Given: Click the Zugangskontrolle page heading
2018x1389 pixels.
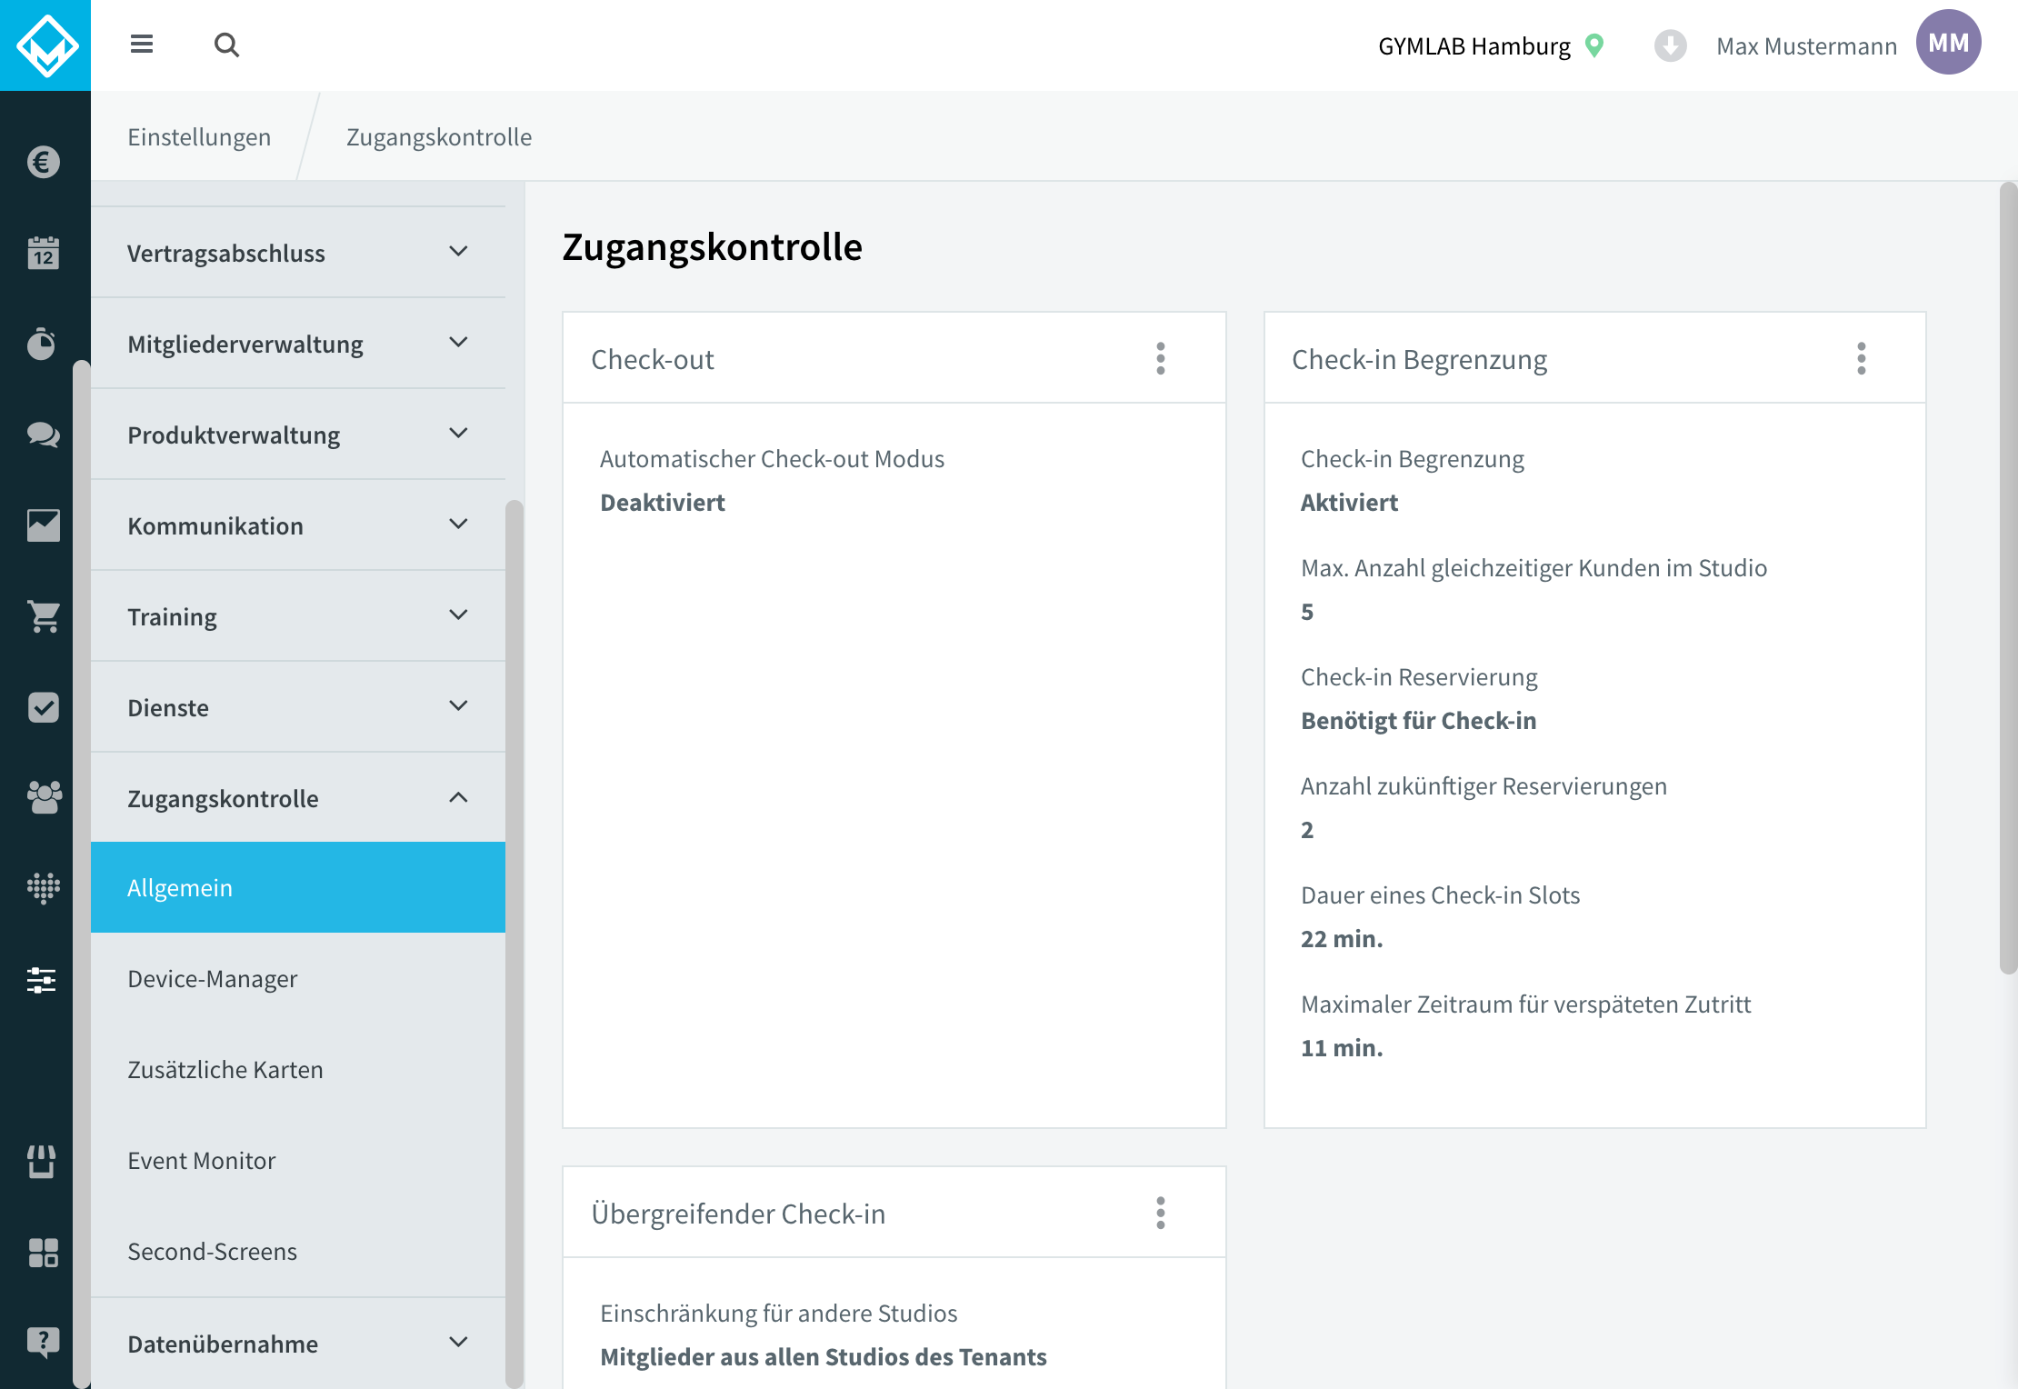Looking at the screenshot, I should 712,247.
